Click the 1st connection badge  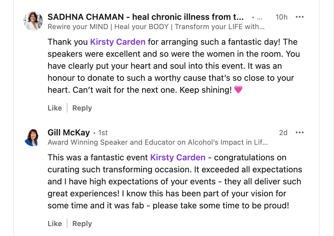[103, 133]
